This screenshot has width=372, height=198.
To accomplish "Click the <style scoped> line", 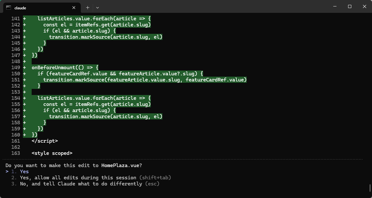I will 52,153.
